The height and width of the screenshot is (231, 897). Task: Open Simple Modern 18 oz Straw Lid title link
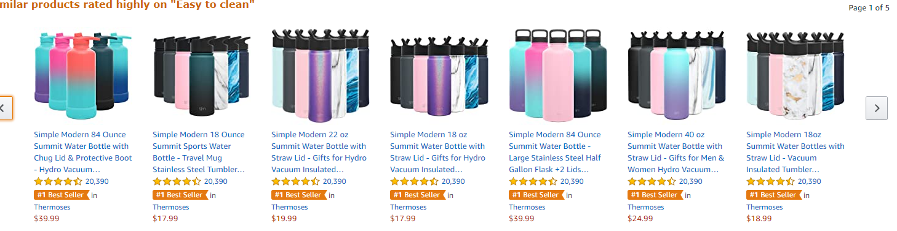(437, 152)
